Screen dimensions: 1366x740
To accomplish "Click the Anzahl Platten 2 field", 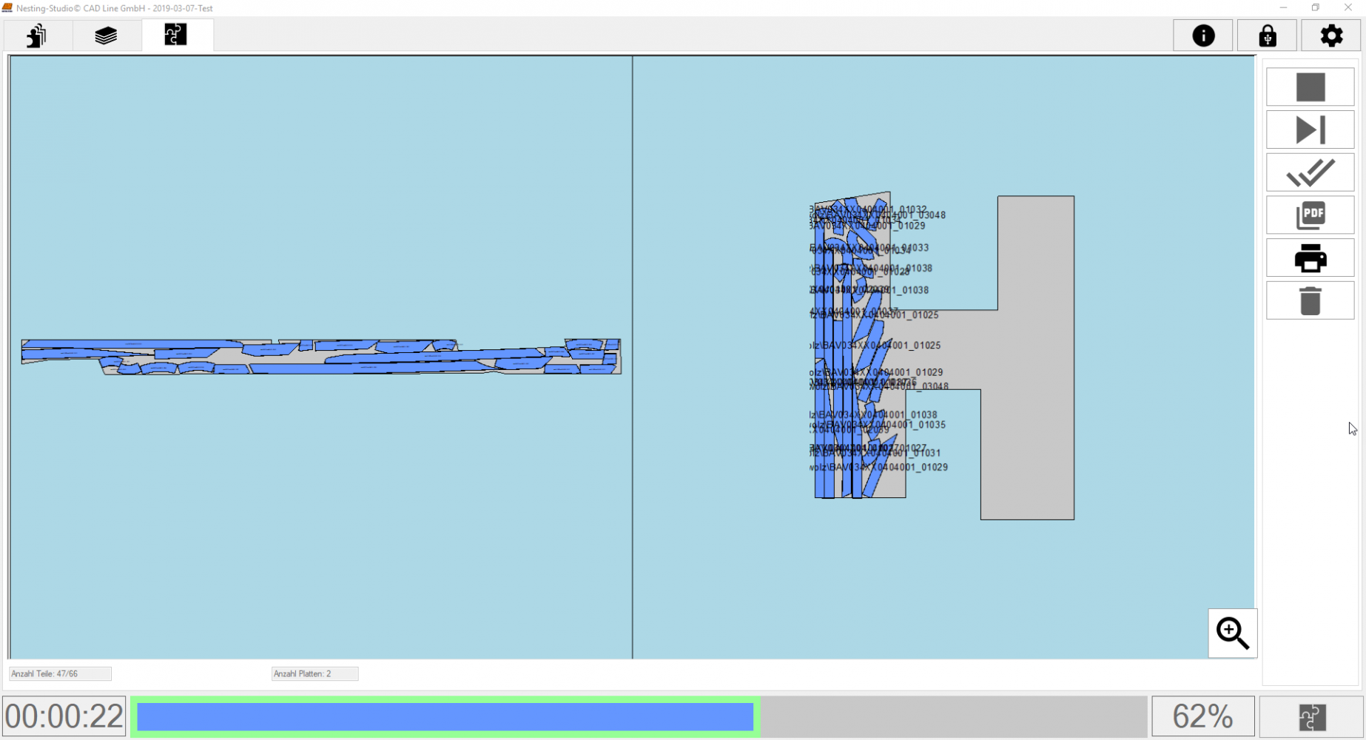I will coord(314,673).
